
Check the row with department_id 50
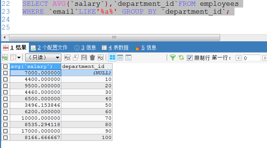point(5,105)
